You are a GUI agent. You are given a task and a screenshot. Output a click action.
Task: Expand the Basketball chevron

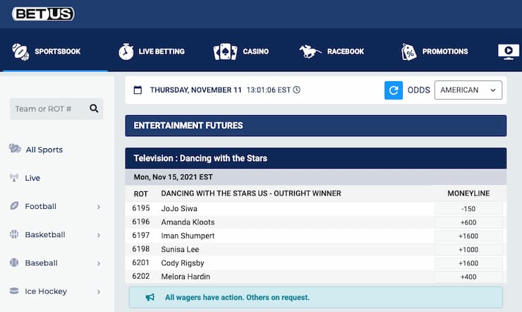pos(99,235)
